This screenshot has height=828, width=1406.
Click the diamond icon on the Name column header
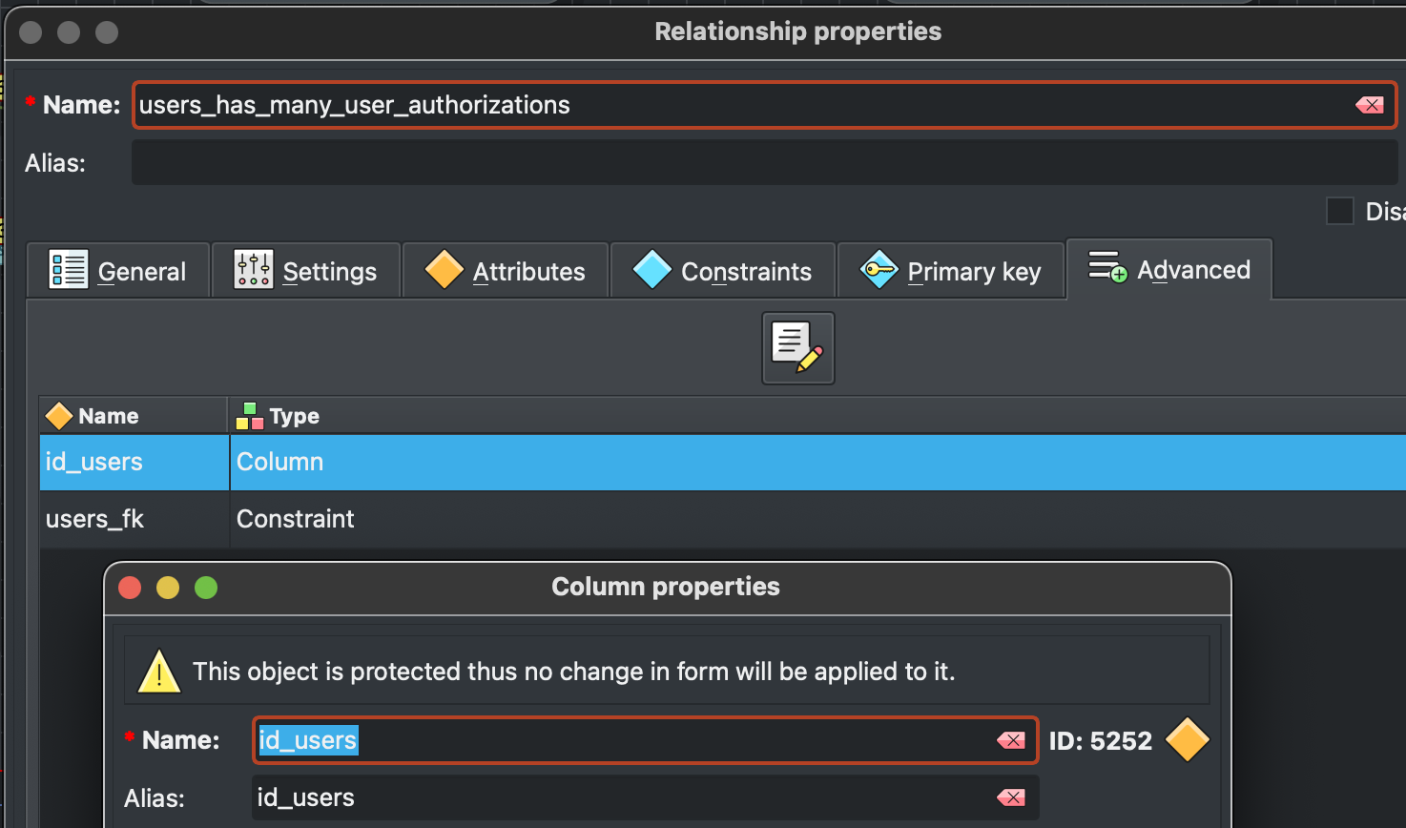point(58,415)
